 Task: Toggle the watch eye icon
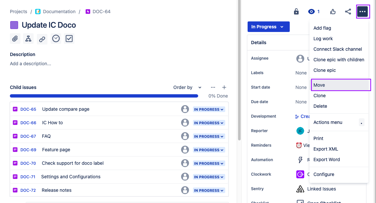click(311, 12)
